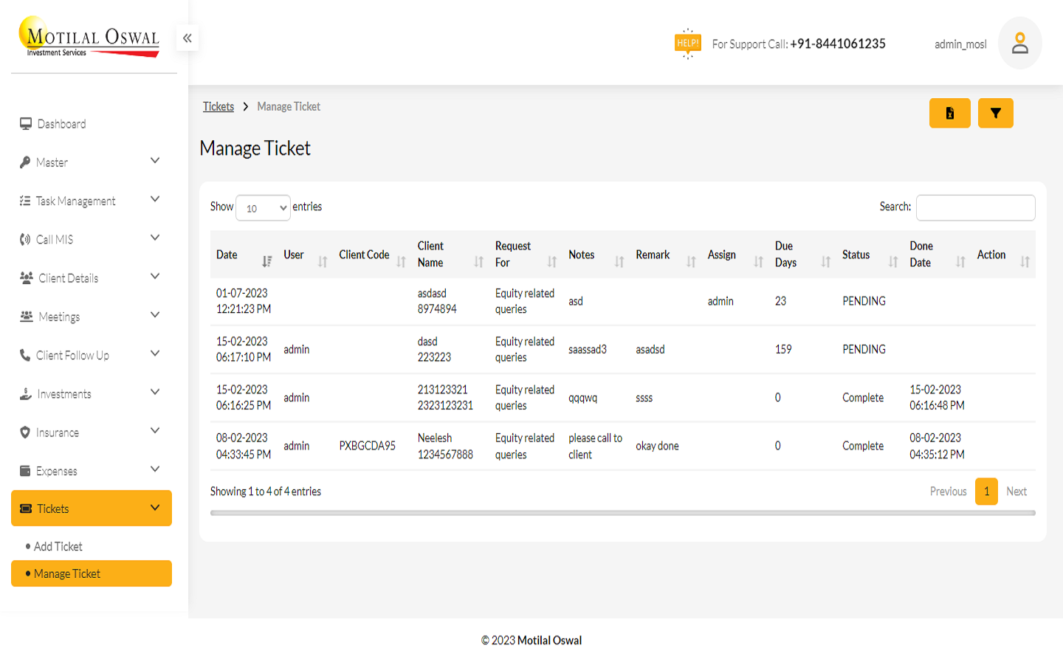This screenshot has height=662, width=1063.
Task: Open the Show entries count dropdown
Action: (263, 208)
